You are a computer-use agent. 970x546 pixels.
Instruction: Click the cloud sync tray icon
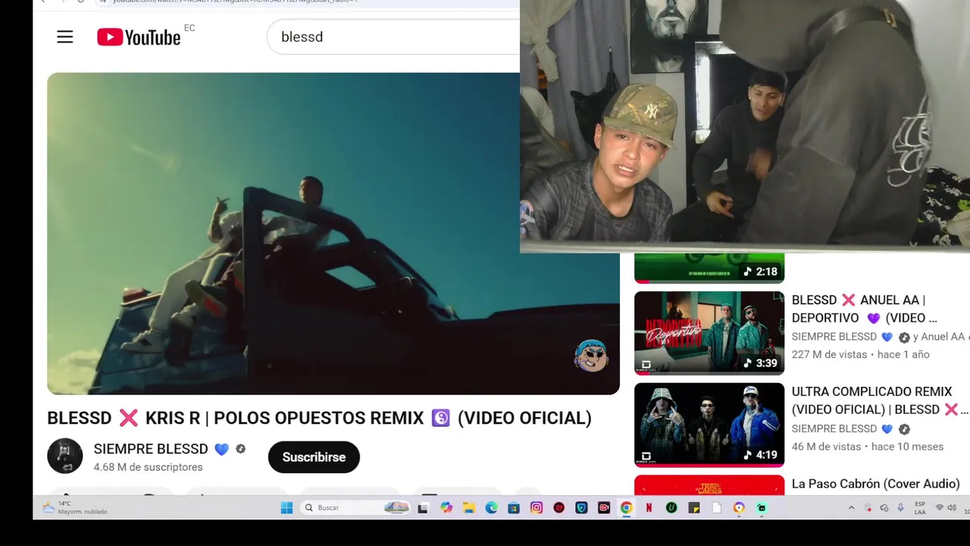click(x=884, y=508)
